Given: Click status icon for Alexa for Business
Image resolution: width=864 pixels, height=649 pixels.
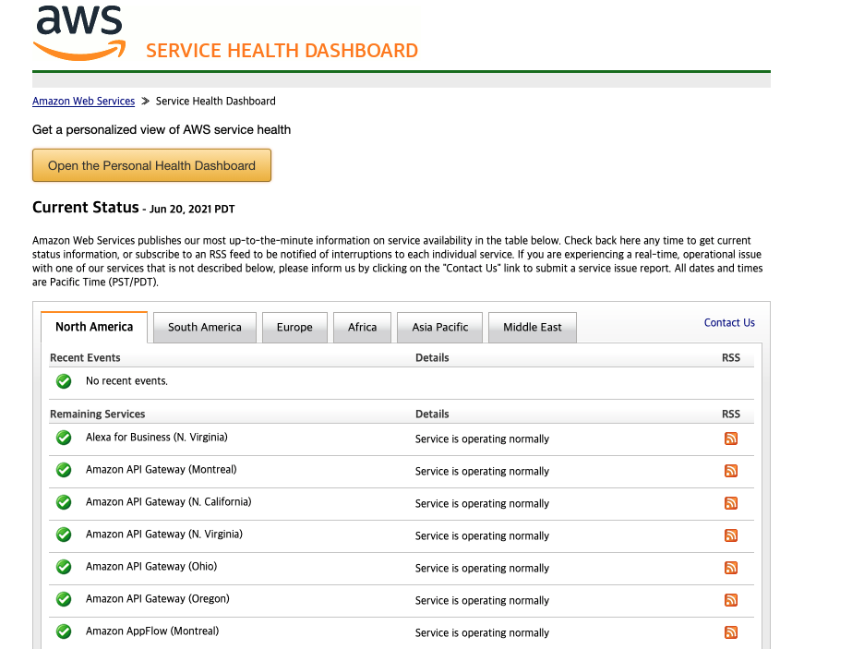Looking at the screenshot, I should 64,438.
